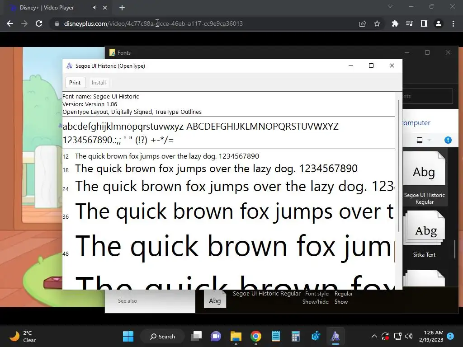
Task: Click the Print button in font viewer
Action: tap(75, 83)
